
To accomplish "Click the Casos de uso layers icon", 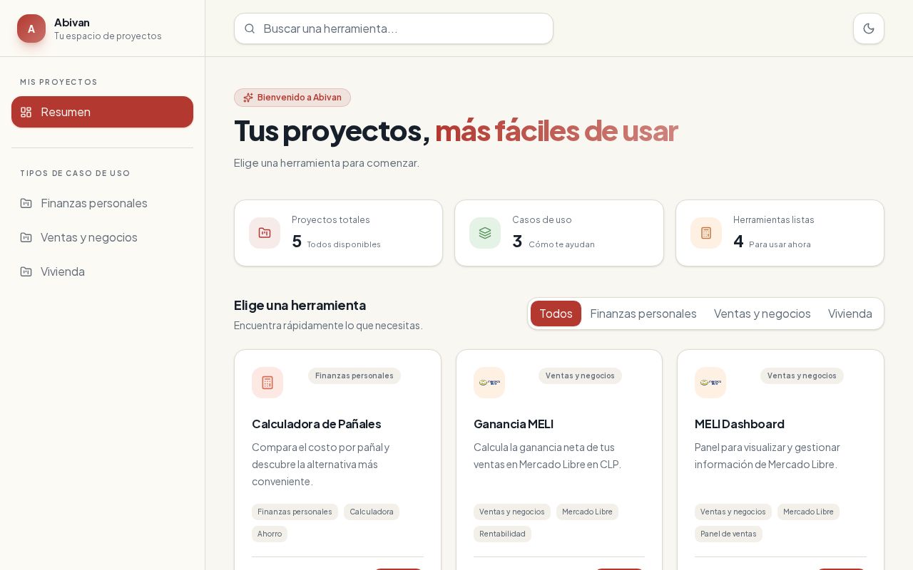I will pyautogui.click(x=485, y=233).
